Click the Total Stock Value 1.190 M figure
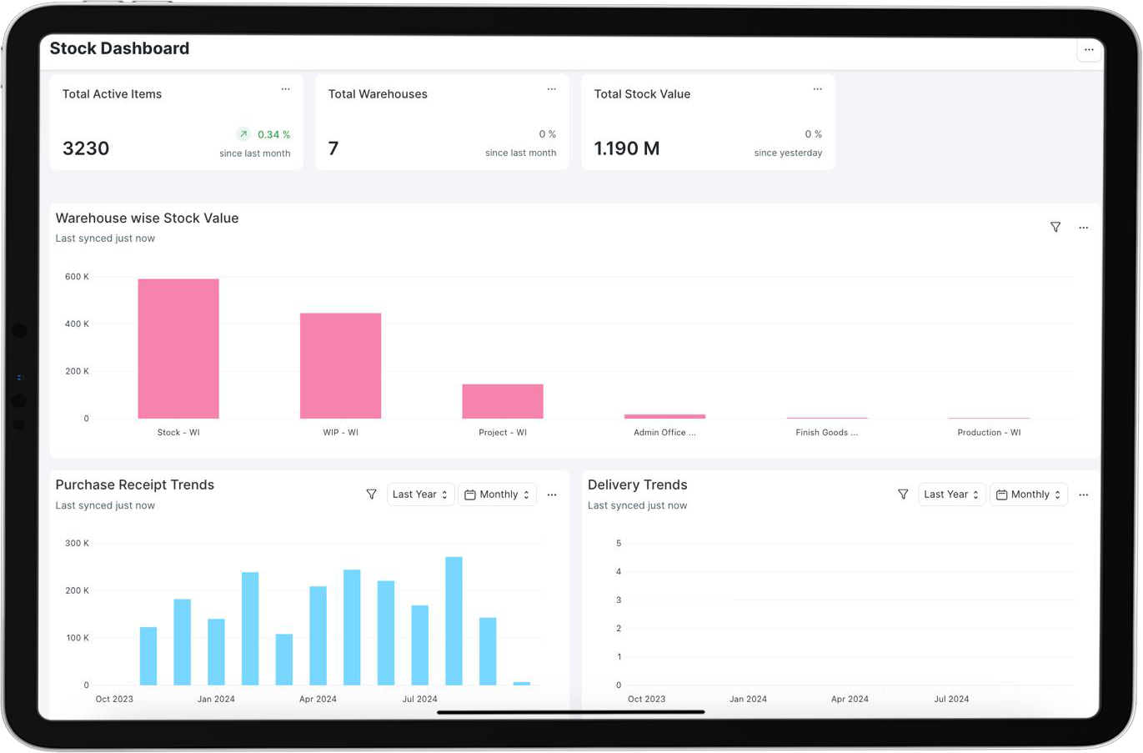This screenshot has width=1143, height=753. (x=626, y=148)
